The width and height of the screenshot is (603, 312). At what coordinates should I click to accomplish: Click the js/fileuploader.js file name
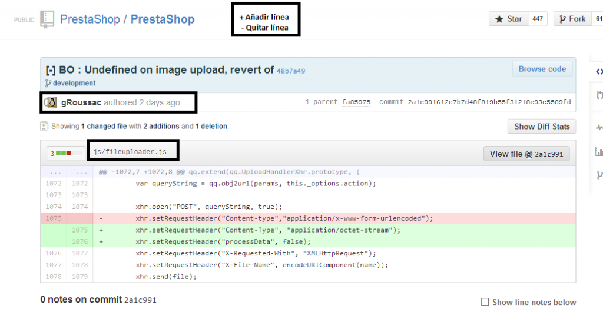click(x=130, y=152)
